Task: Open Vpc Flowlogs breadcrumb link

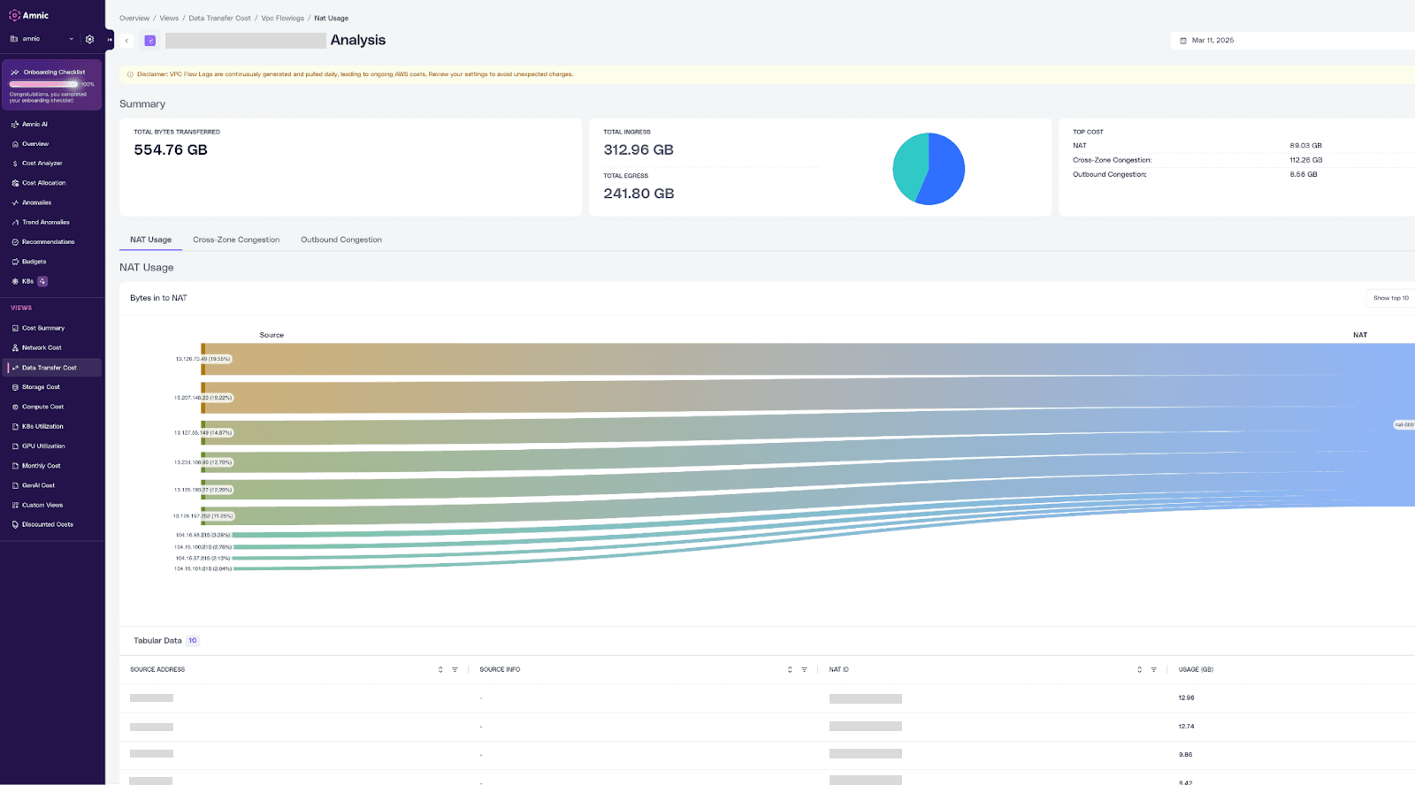Action: click(282, 18)
